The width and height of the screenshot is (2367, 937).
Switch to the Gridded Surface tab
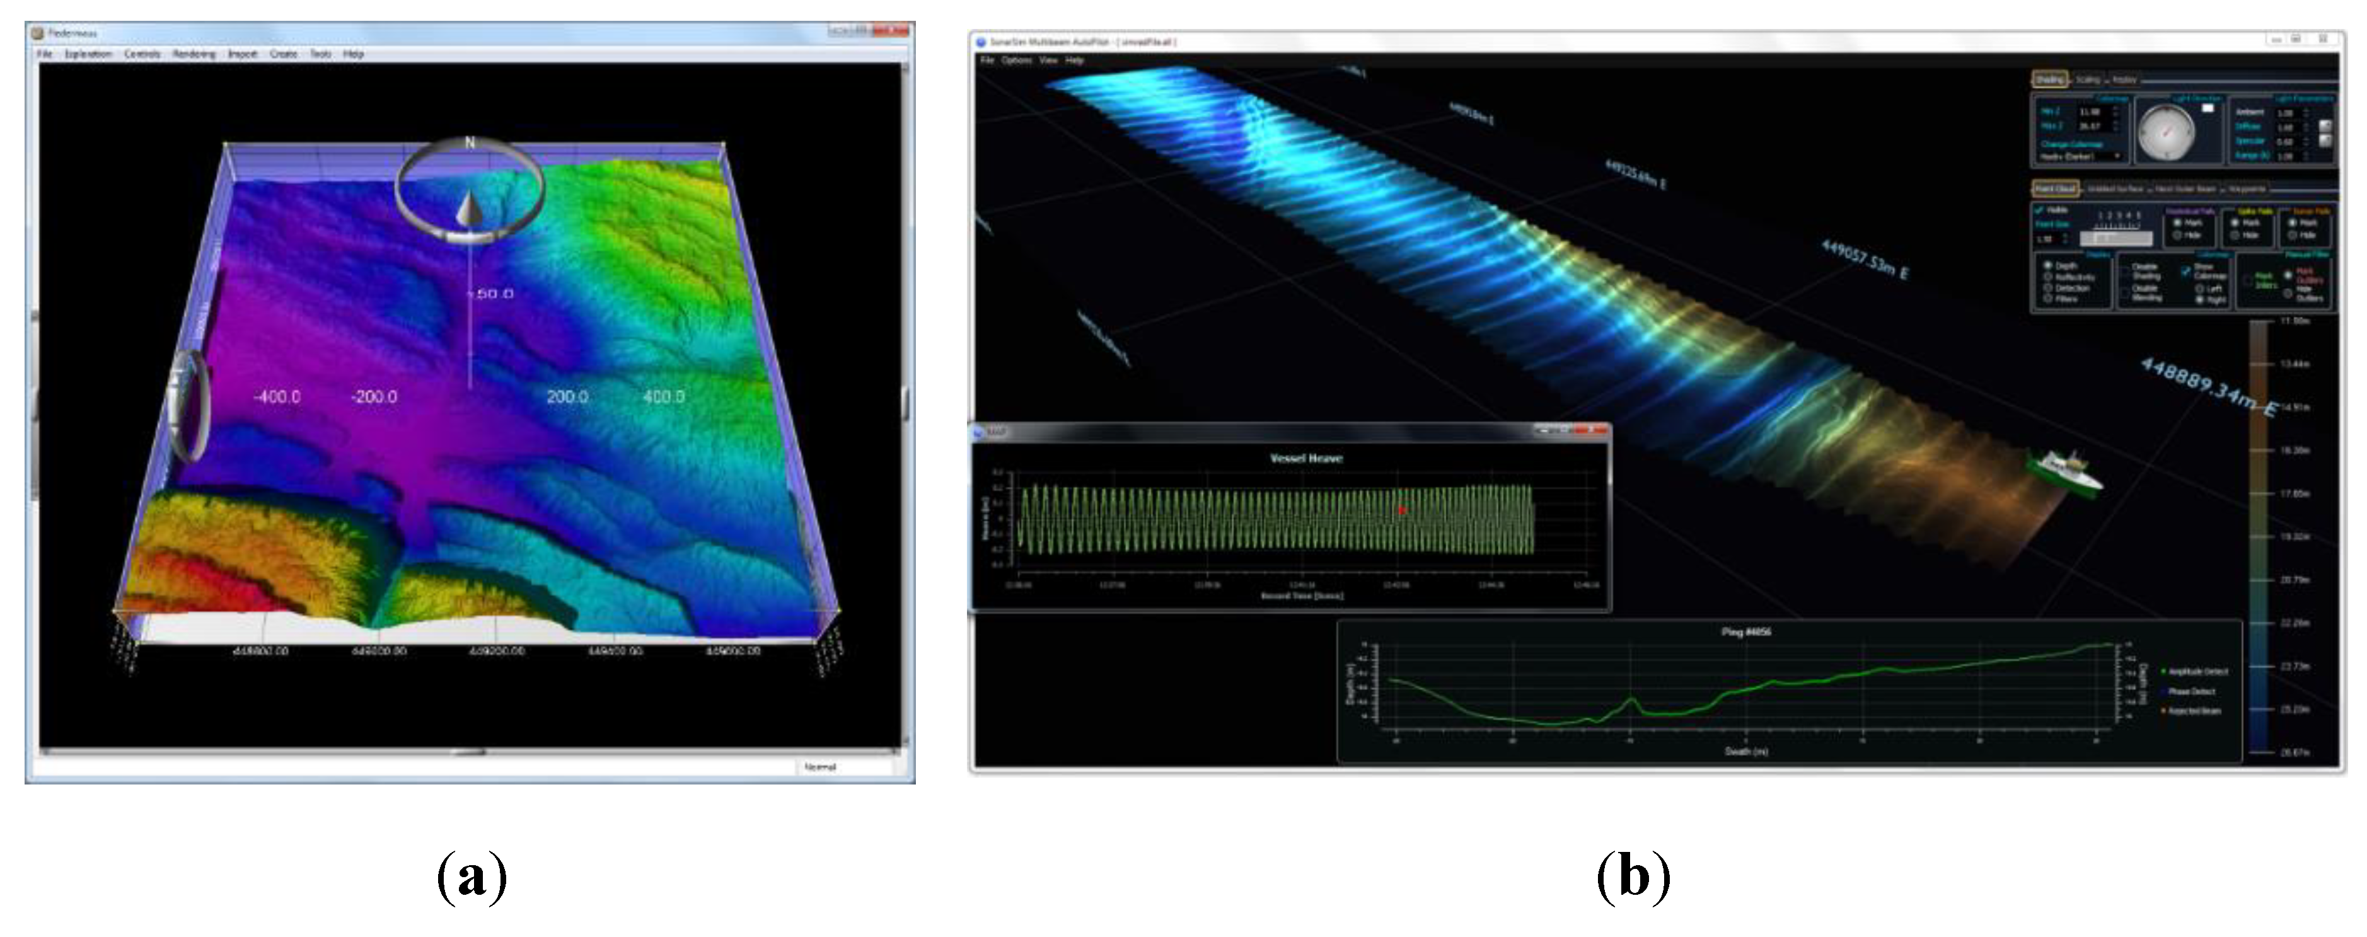(x=2115, y=188)
